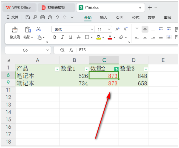This screenshot has width=179, height=148.
Task: Open the font name dropdown showing 宋体
Action: pyautogui.click(x=73, y=29)
